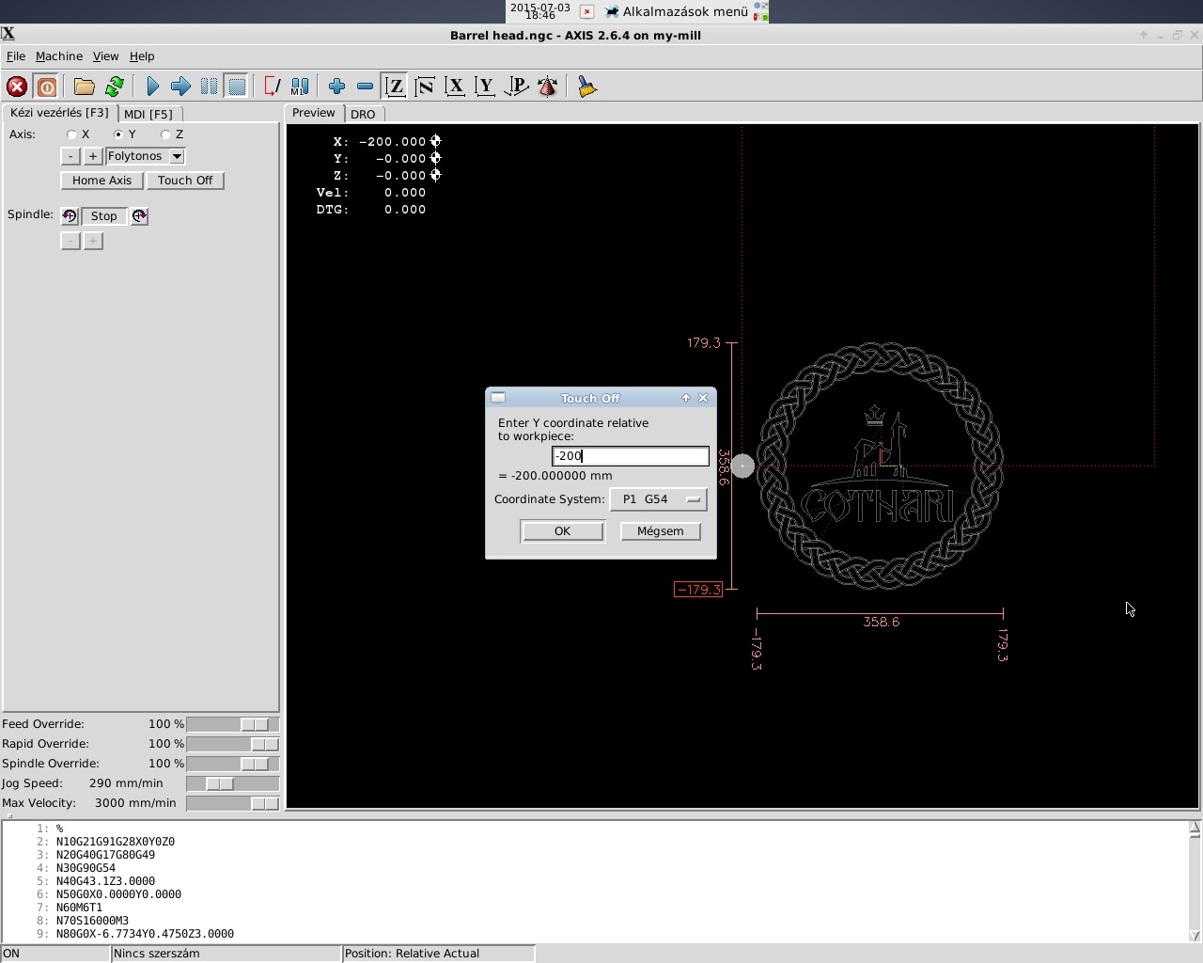
Task: Click G-code scrollbar down arrow
Action: click(x=1195, y=936)
